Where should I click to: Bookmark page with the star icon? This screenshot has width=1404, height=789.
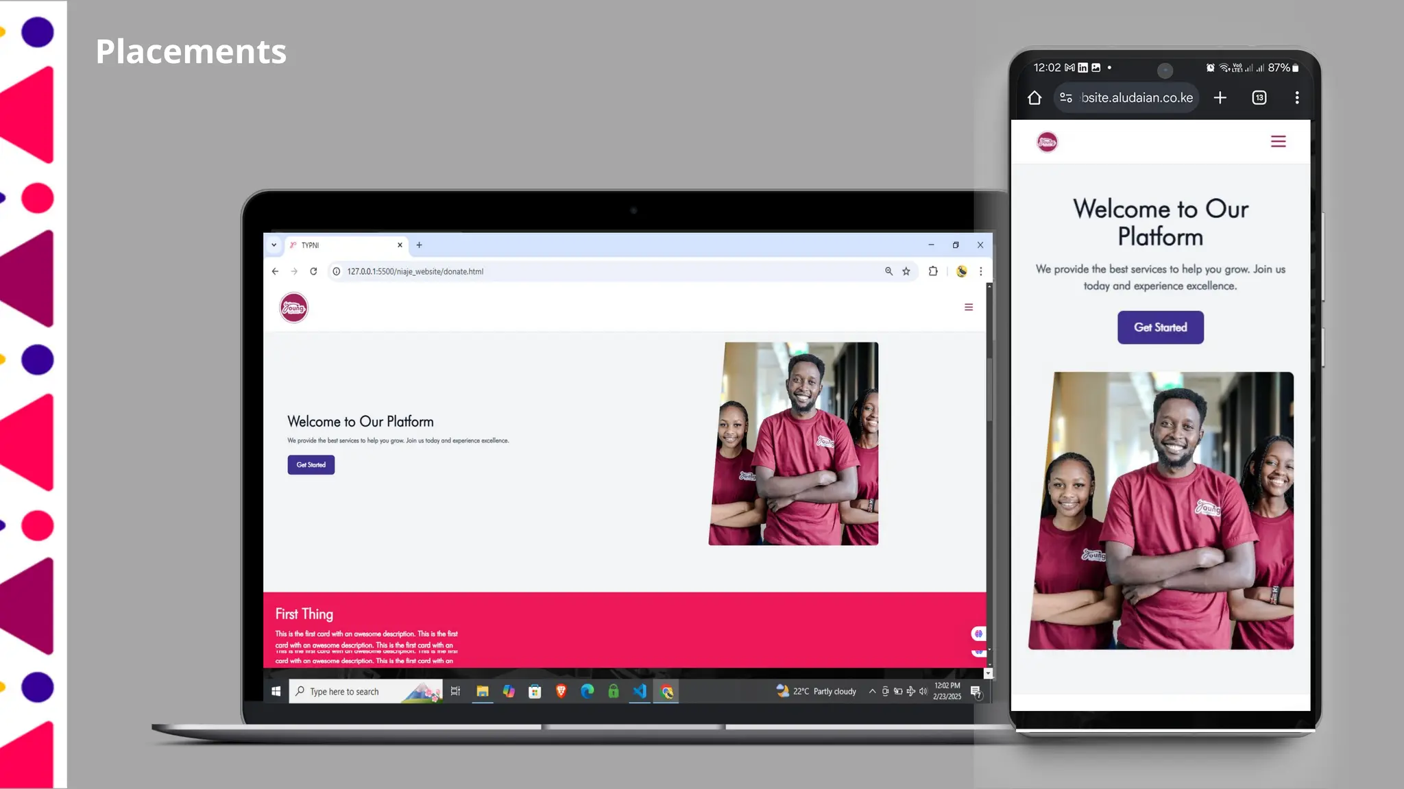point(906,271)
